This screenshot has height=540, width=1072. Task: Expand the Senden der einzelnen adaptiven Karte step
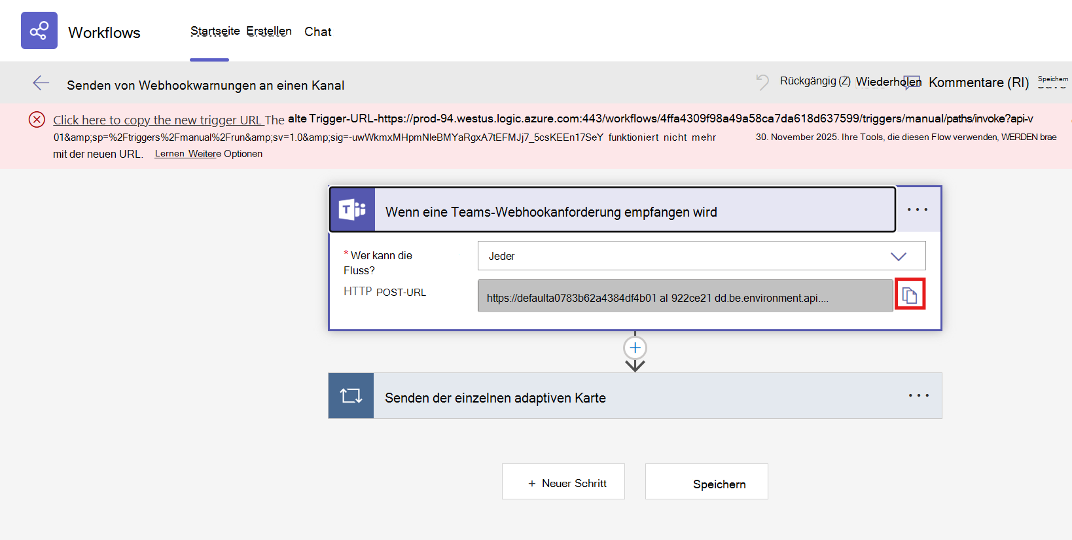click(635, 395)
